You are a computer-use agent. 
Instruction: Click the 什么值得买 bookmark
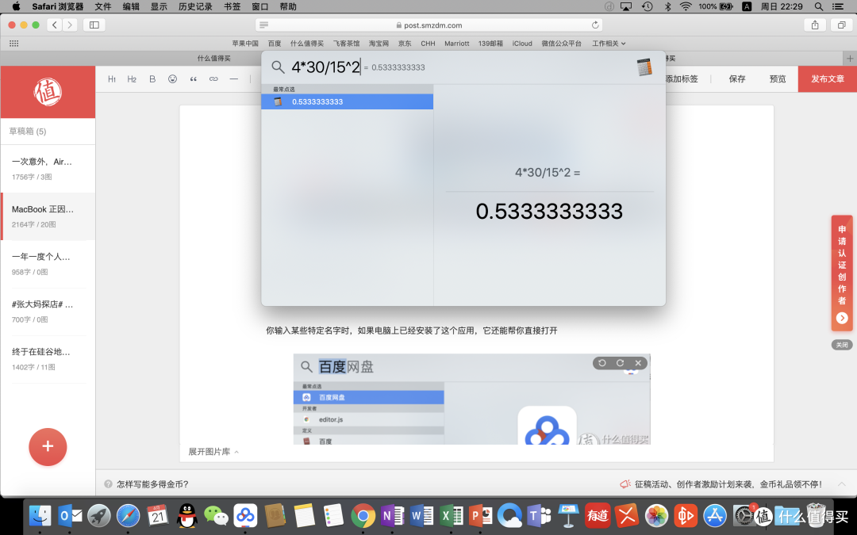[306, 43]
